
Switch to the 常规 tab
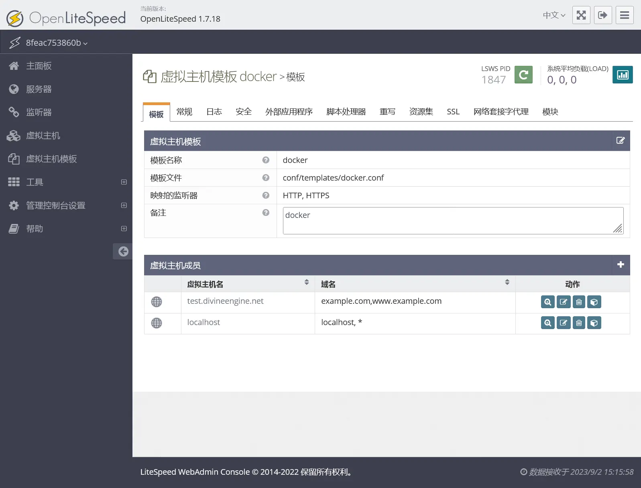pos(184,112)
